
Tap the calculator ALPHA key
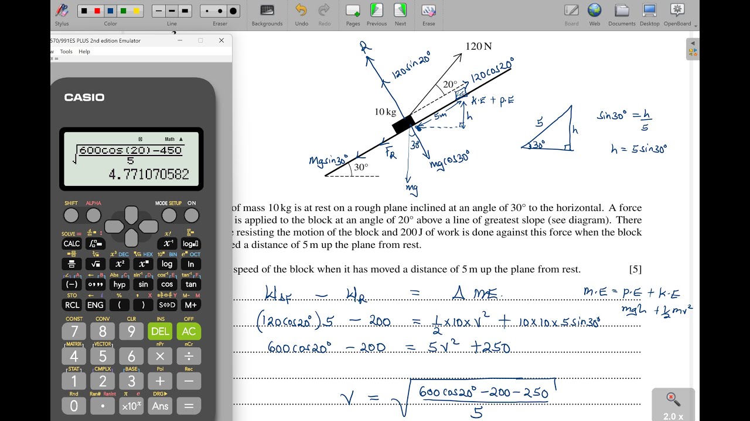(94, 216)
